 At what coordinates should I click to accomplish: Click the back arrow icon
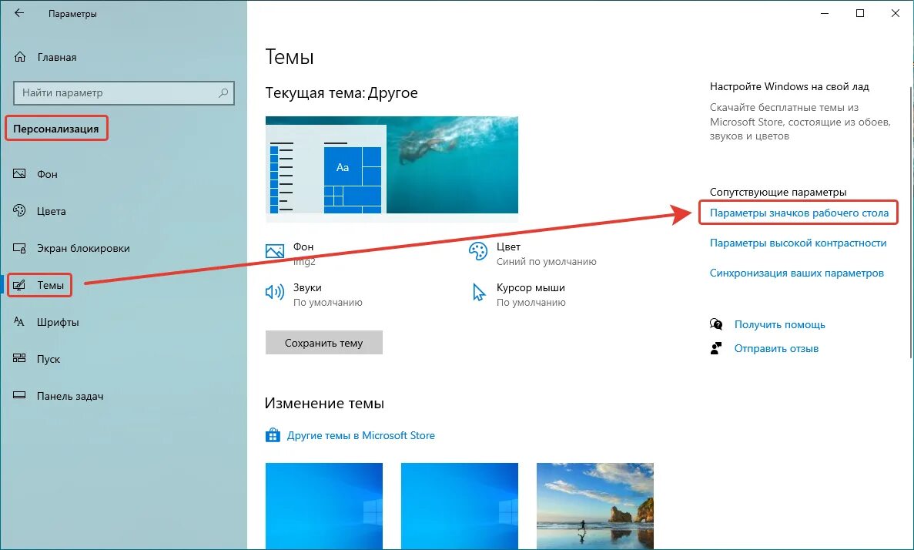[x=19, y=13]
